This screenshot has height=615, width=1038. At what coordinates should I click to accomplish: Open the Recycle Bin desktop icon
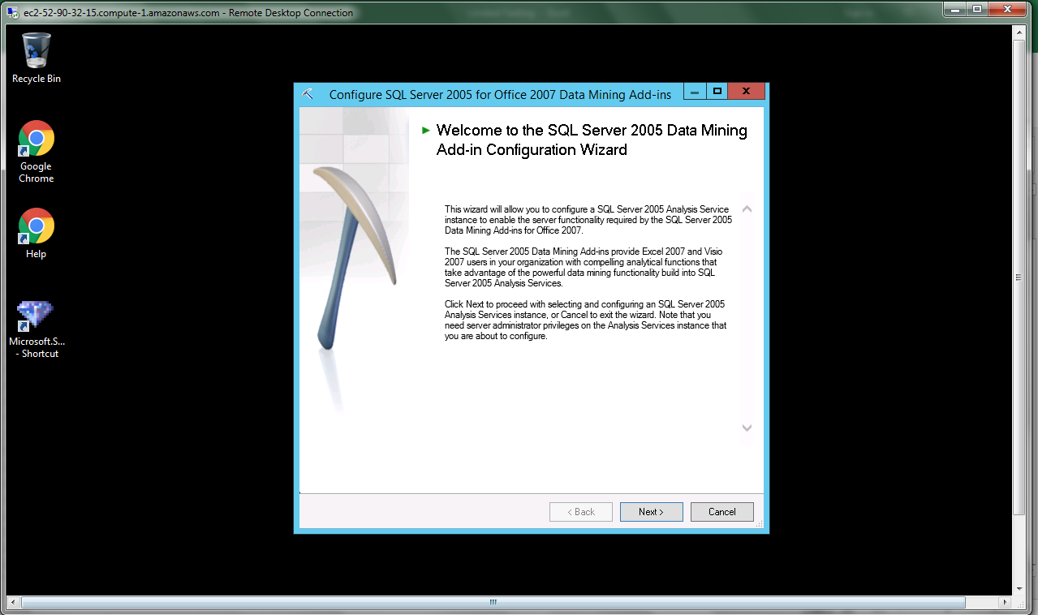click(37, 51)
